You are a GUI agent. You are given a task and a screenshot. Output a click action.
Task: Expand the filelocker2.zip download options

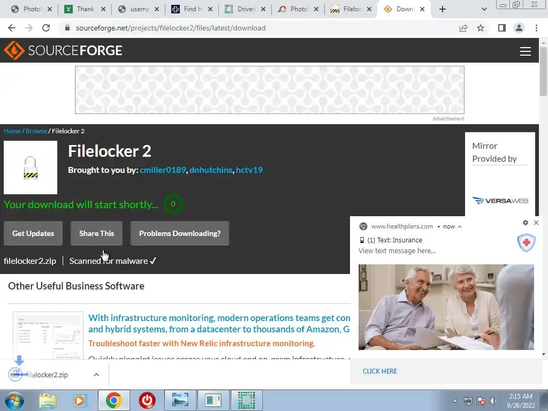pyautogui.click(x=96, y=375)
